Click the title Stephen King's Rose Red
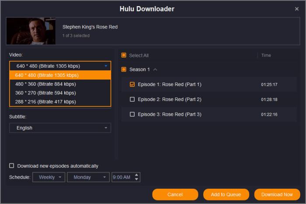 (x=90, y=27)
